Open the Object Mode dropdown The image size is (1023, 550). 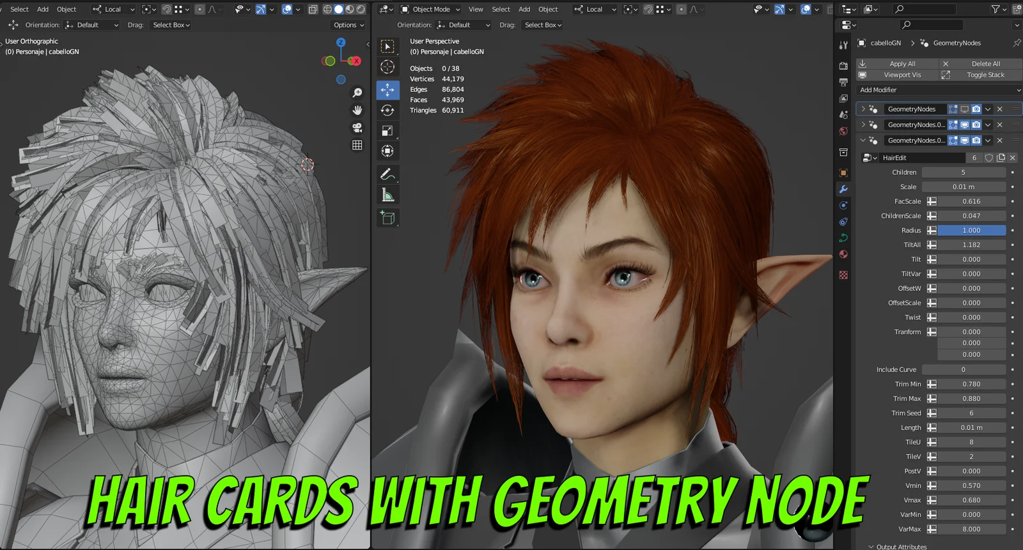431,10
